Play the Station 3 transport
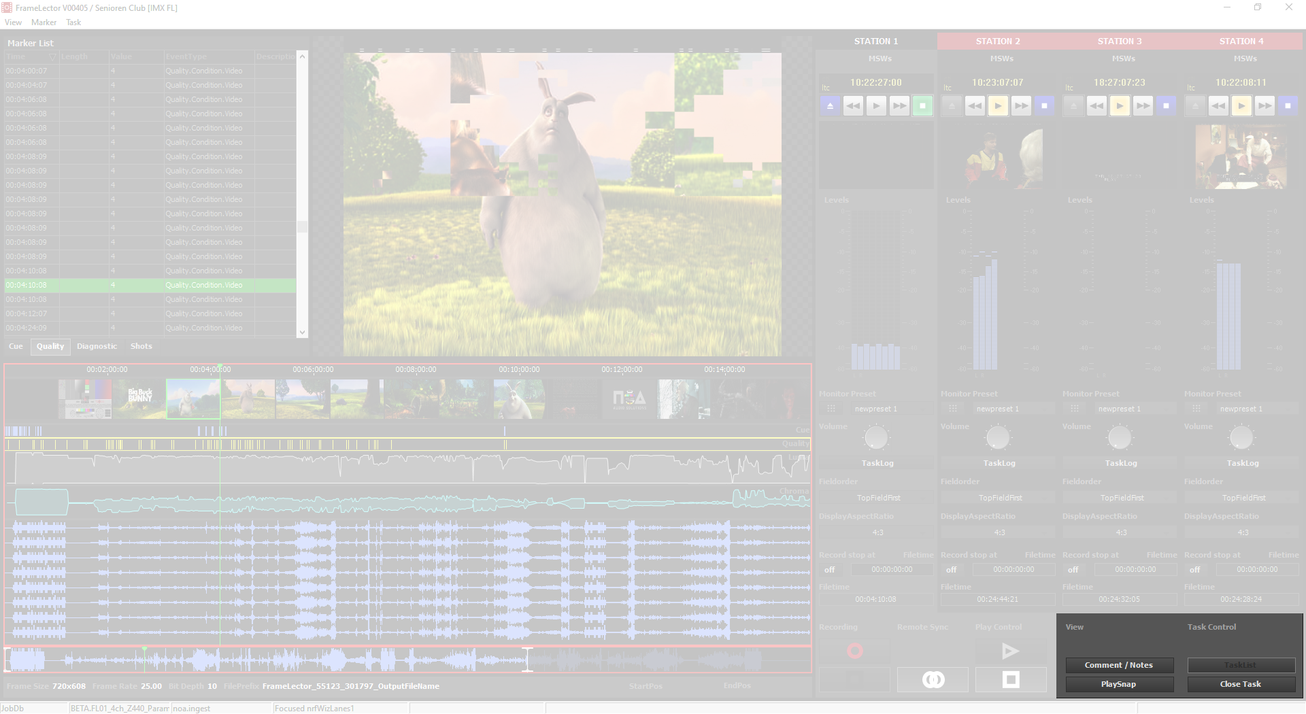Image resolution: width=1306 pixels, height=714 pixels. point(1120,106)
